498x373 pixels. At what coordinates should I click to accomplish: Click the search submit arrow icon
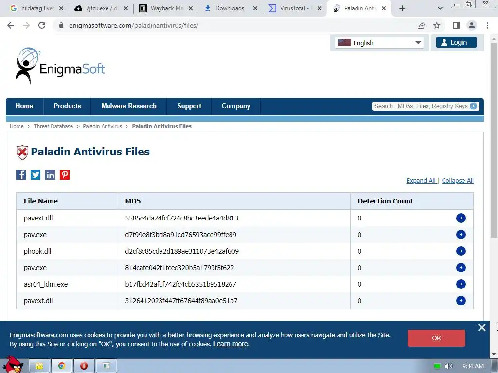pyautogui.click(x=474, y=106)
